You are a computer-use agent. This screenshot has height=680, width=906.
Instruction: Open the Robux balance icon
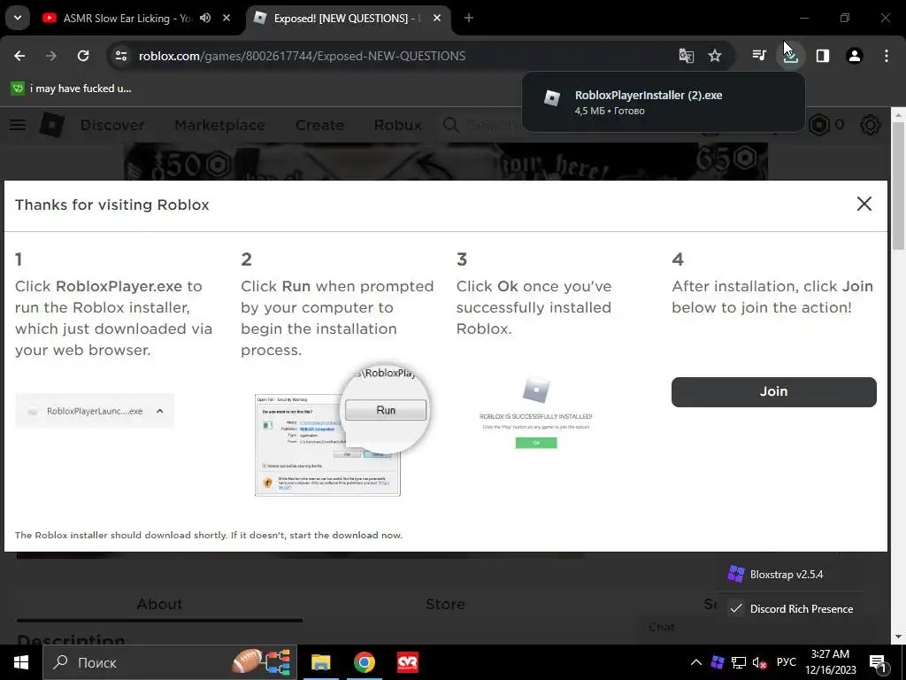[x=819, y=125]
